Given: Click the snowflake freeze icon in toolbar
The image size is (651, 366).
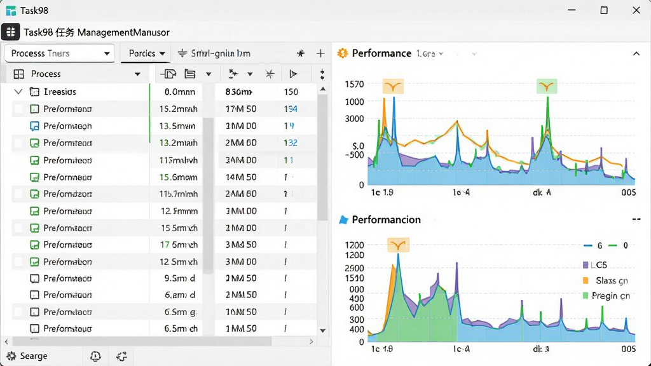Looking at the screenshot, I should [x=270, y=74].
